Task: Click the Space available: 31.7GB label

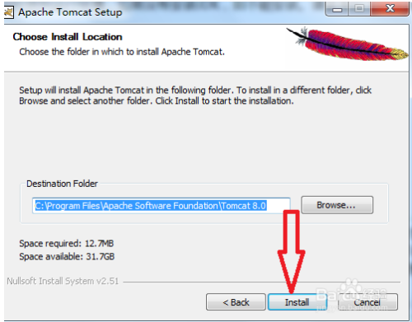Action: click(x=67, y=256)
